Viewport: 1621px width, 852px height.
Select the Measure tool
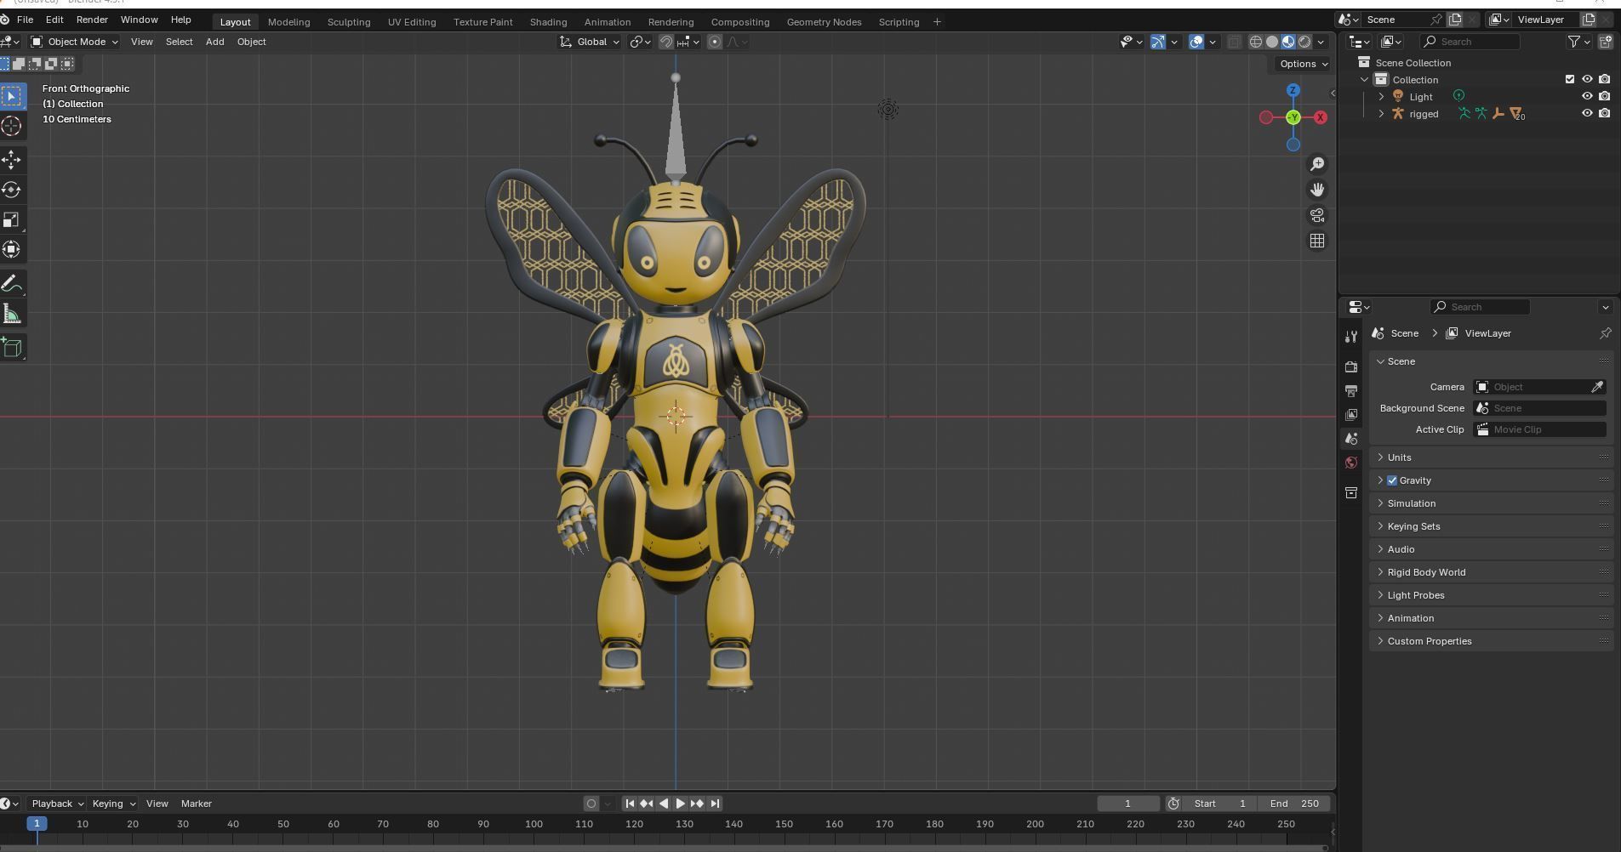12,315
